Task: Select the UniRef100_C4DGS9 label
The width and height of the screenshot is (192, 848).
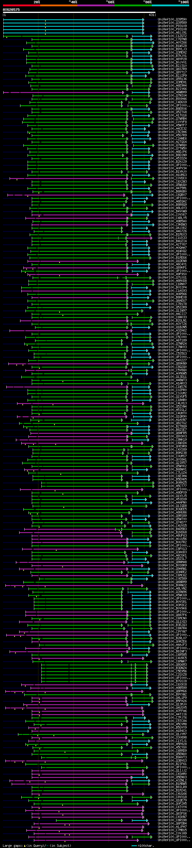Action: [172, 102]
